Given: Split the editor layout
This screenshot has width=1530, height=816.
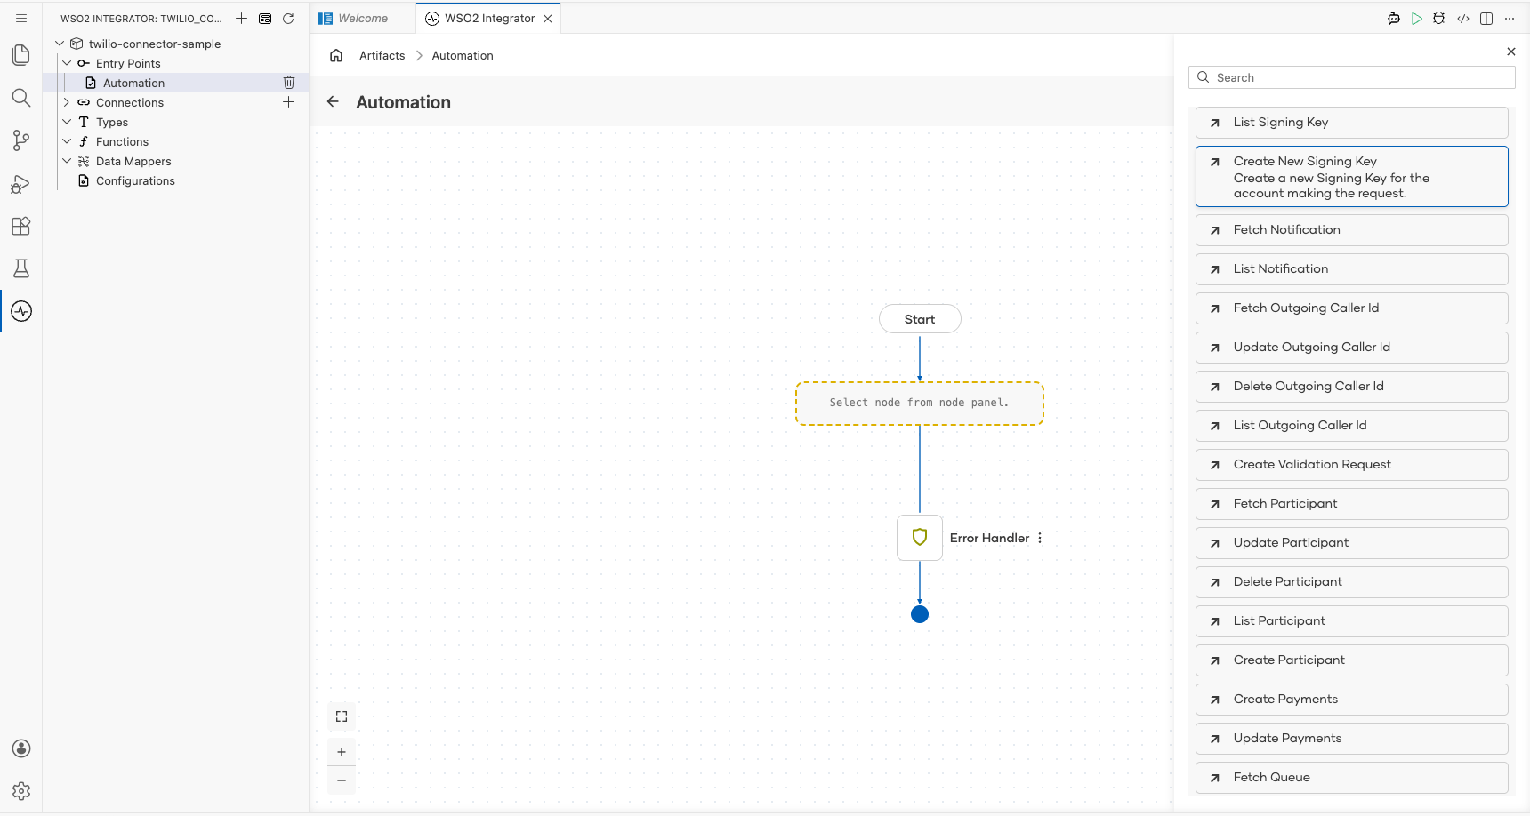Looking at the screenshot, I should click(1486, 18).
